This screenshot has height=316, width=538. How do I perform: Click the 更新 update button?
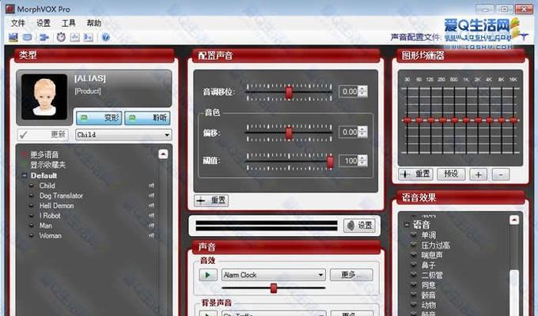(43, 134)
